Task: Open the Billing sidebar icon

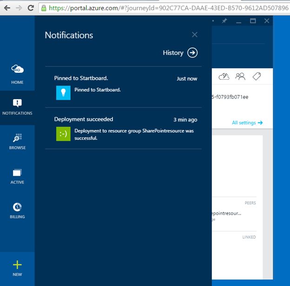Action: tap(17, 207)
